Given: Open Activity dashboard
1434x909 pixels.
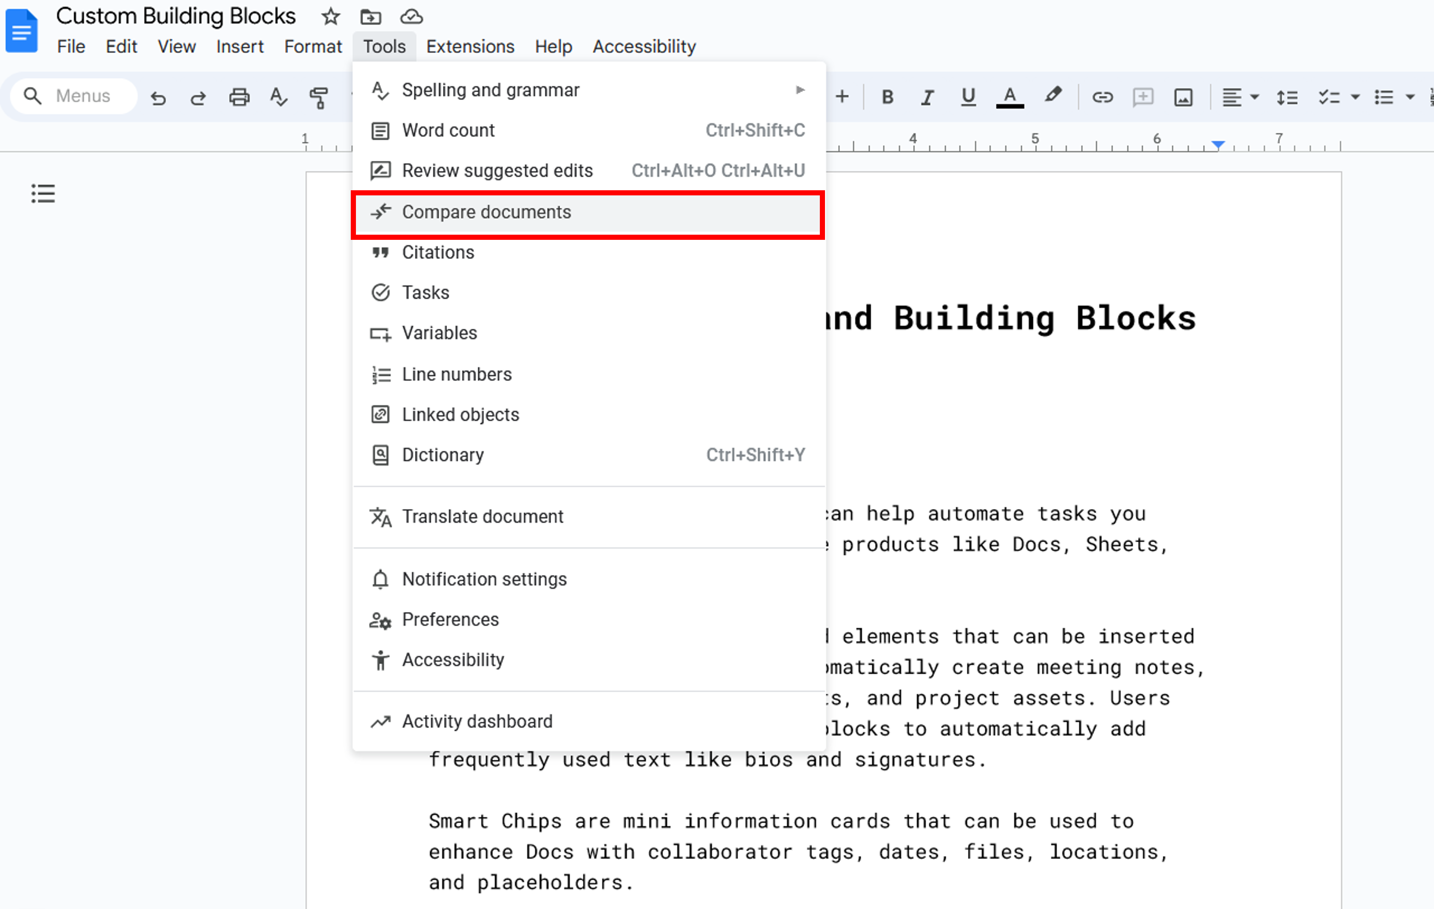Looking at the screenshot, I should click(x=588, y=721).
